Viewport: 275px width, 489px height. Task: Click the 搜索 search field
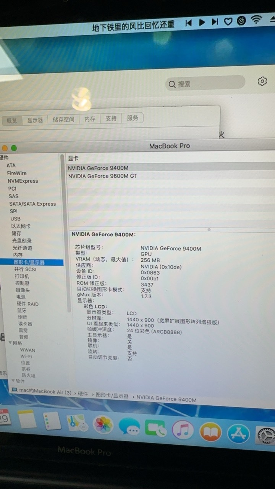[205, 83]
